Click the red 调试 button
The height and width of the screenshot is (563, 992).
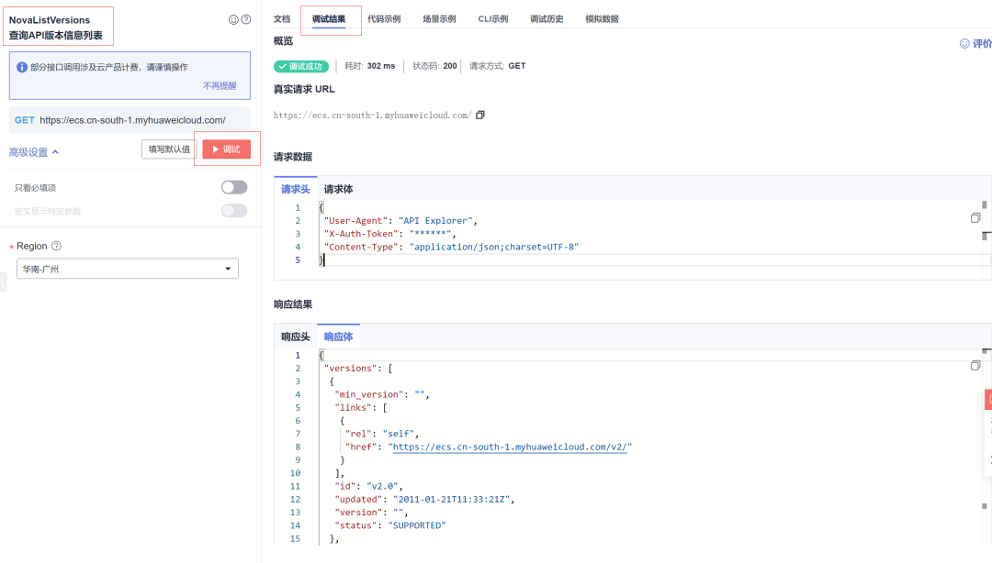click(x=224, y=148)
